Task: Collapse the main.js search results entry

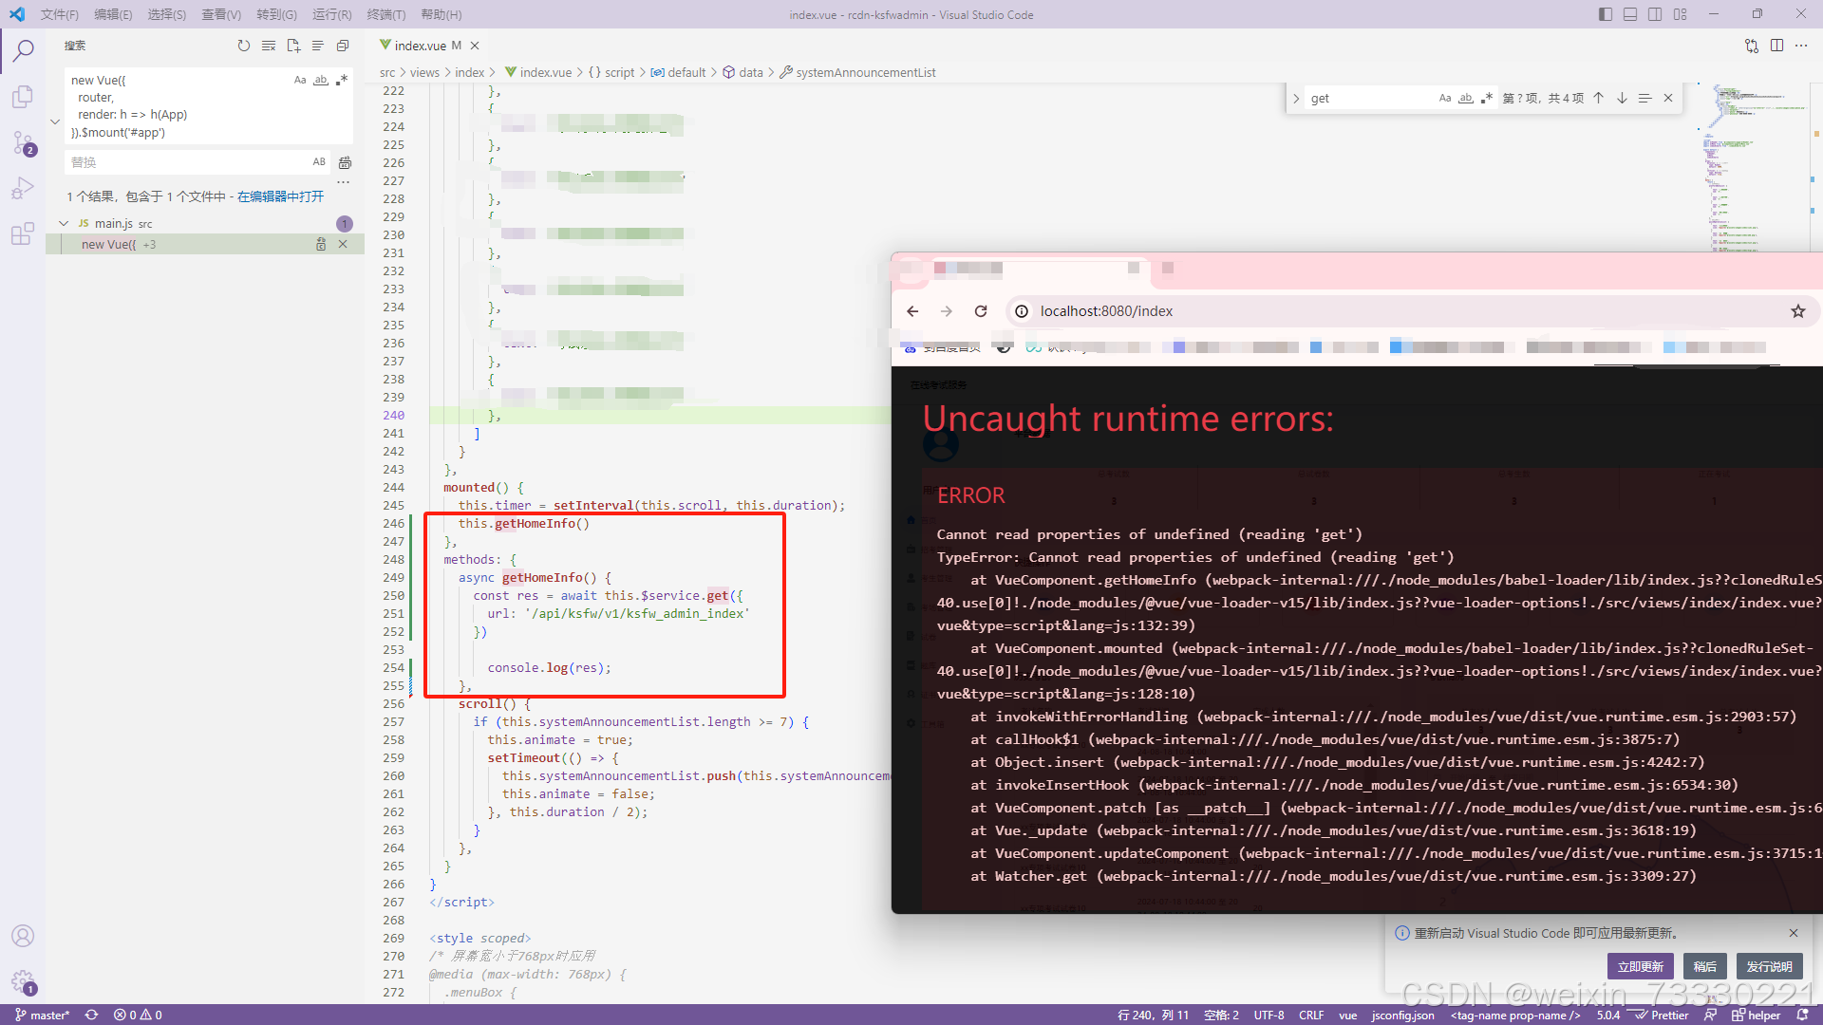Action: click(x=64, y=223)
